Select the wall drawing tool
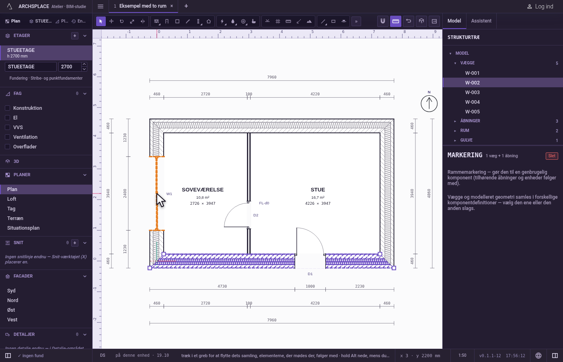Image resolution: width=563 pixels, height=362 pixels. [x=156, y=21]
